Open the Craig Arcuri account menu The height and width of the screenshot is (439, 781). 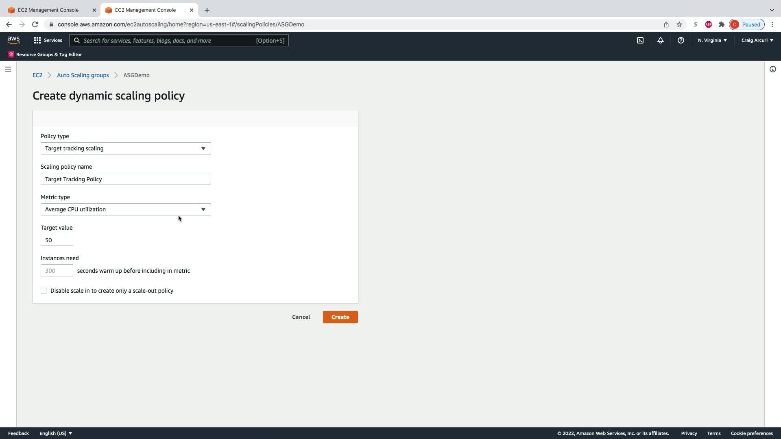757,40
